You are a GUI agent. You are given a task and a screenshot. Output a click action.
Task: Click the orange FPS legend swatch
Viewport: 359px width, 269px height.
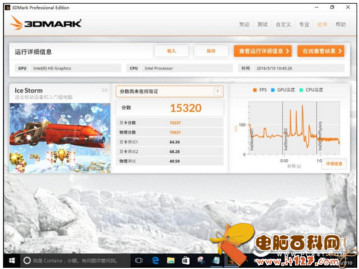[254, 90]
